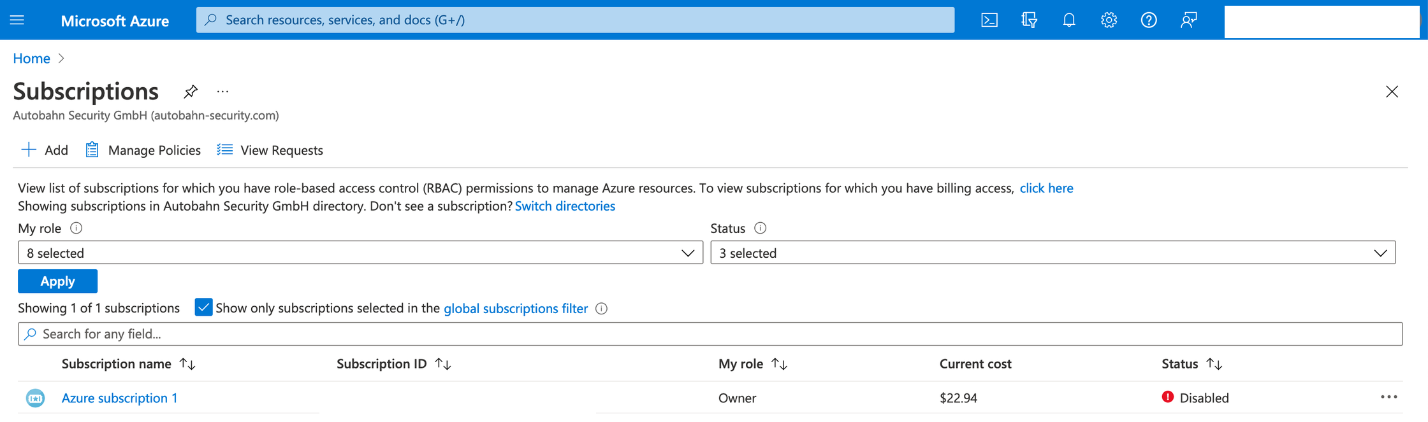The height and width of the screenshot is (422, 1428).
Task: Open Azure subscription 1
Action: [x=119, y=398]
